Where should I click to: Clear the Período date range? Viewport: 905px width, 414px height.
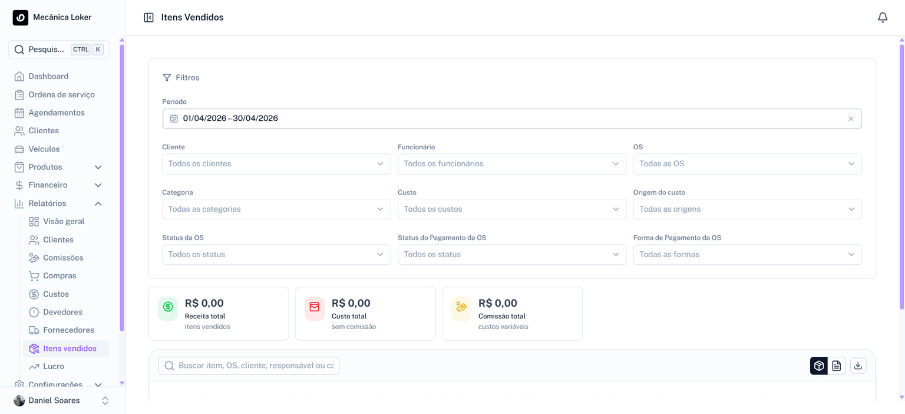coord(851,119)
